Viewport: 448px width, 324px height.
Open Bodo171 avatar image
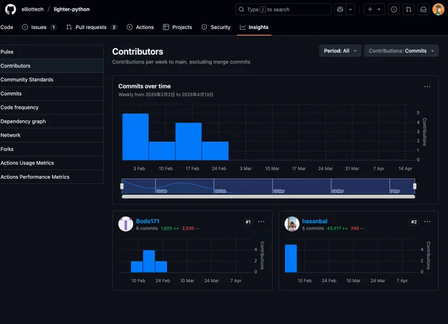point(126,224)
